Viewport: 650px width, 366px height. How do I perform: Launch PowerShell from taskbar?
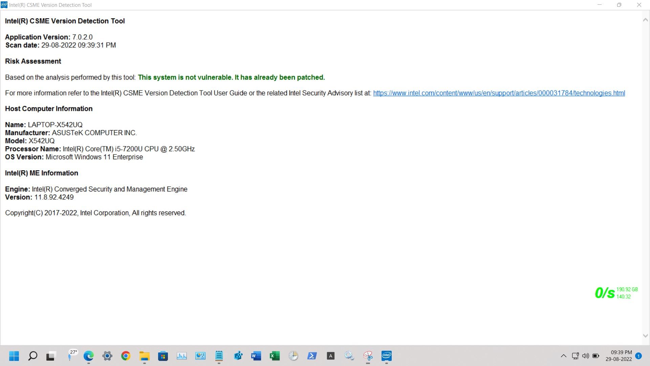coord(312,356)
